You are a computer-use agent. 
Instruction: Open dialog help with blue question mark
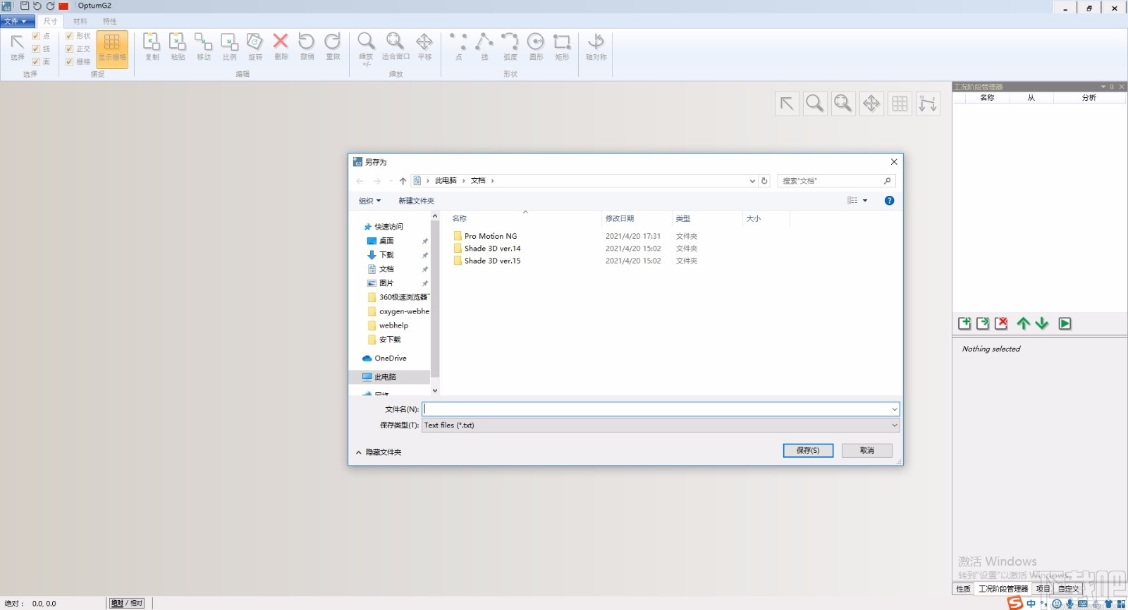889,201
